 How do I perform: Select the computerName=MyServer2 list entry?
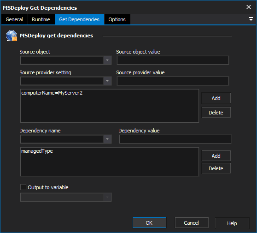click(52, 93)
